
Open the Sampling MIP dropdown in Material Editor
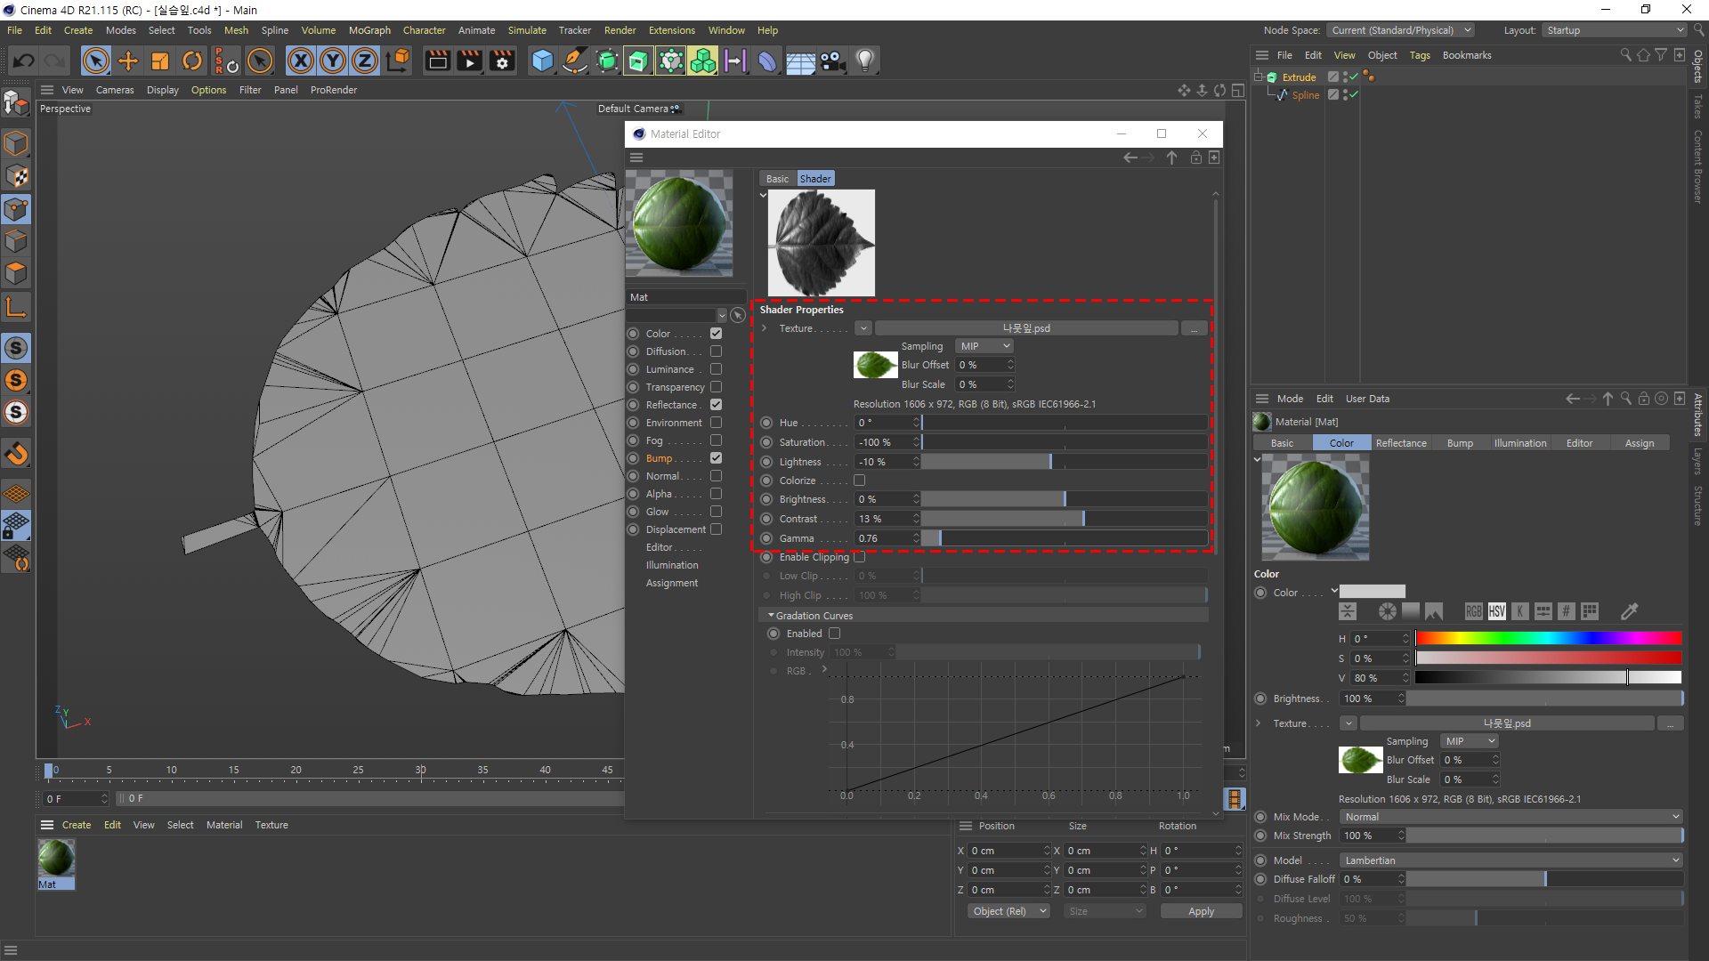click(984, 346)
